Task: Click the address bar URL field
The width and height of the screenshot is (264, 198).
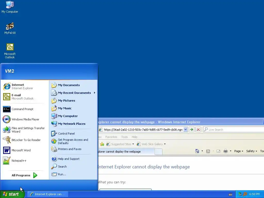Action: click(143, 130)
